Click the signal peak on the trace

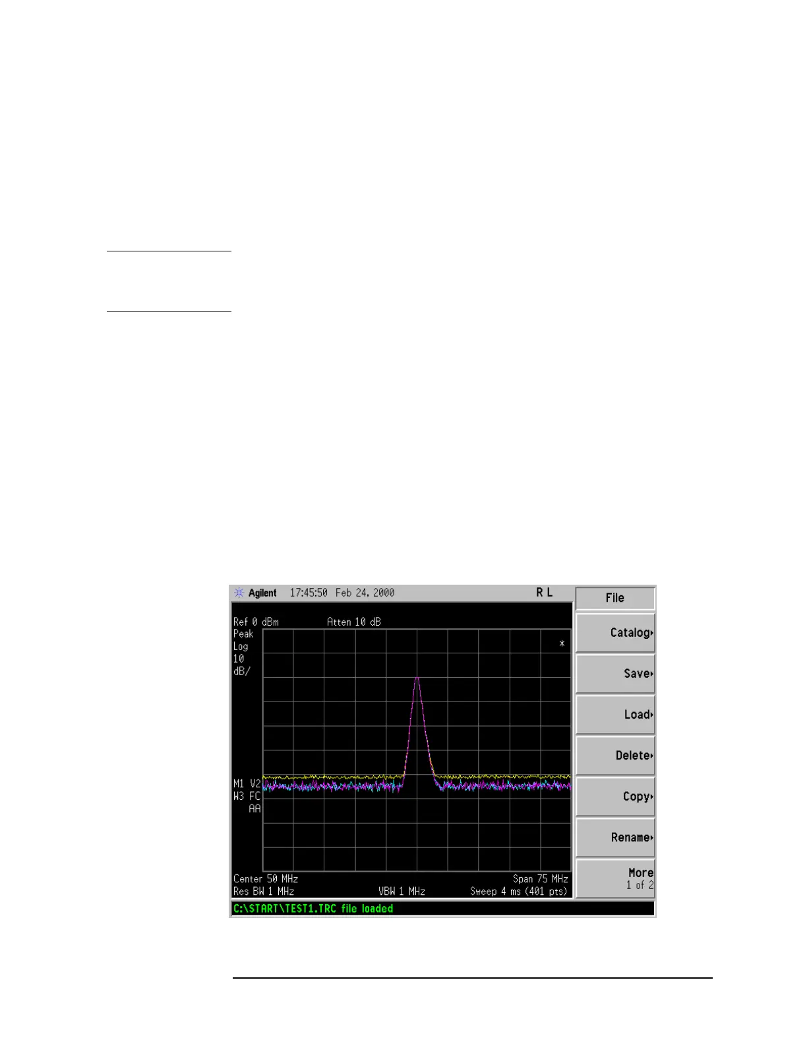coord(417,678)
